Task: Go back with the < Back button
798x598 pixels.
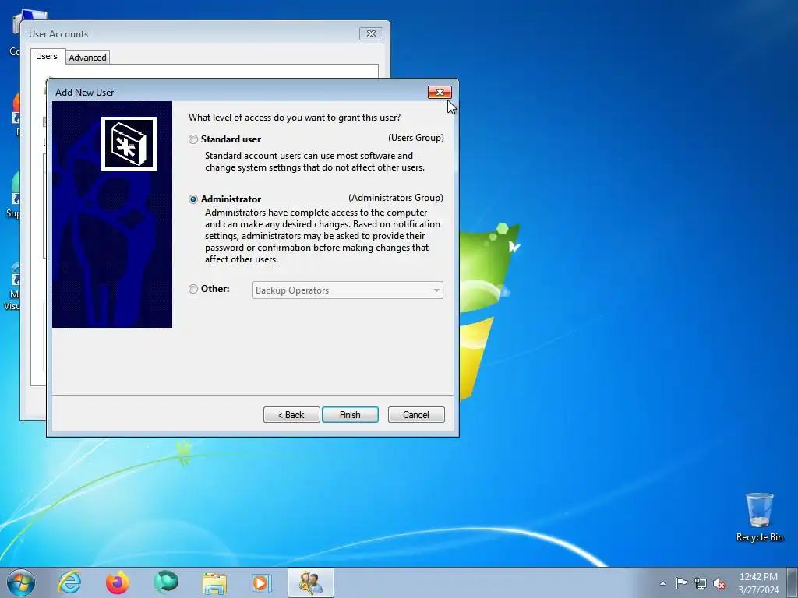Action: click(291, 415)
